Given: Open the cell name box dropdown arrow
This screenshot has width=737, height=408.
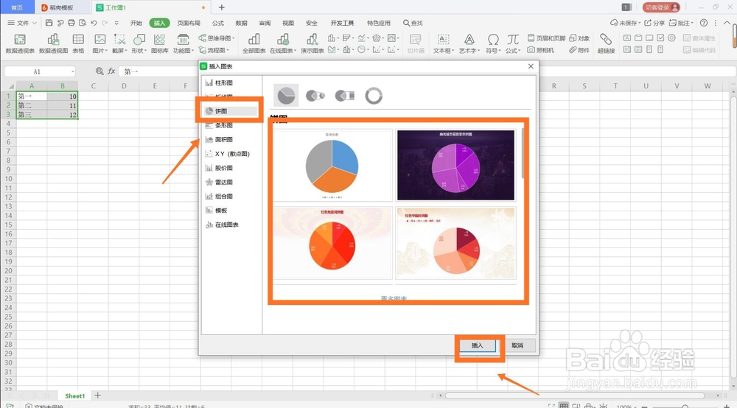Looking at the screenshot, I should tap(73, 71).
